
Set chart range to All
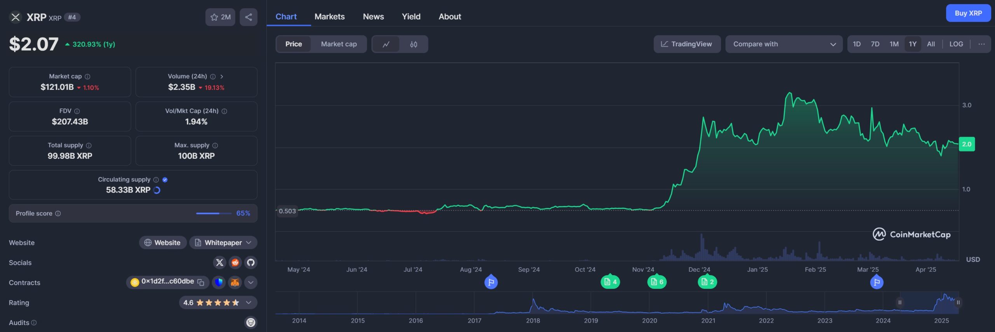tap(930, 44)
